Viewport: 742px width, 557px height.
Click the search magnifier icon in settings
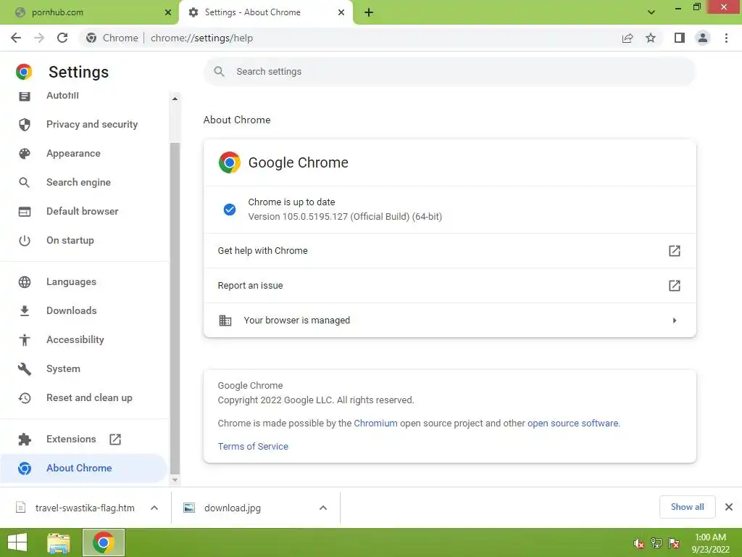[219, 72]
